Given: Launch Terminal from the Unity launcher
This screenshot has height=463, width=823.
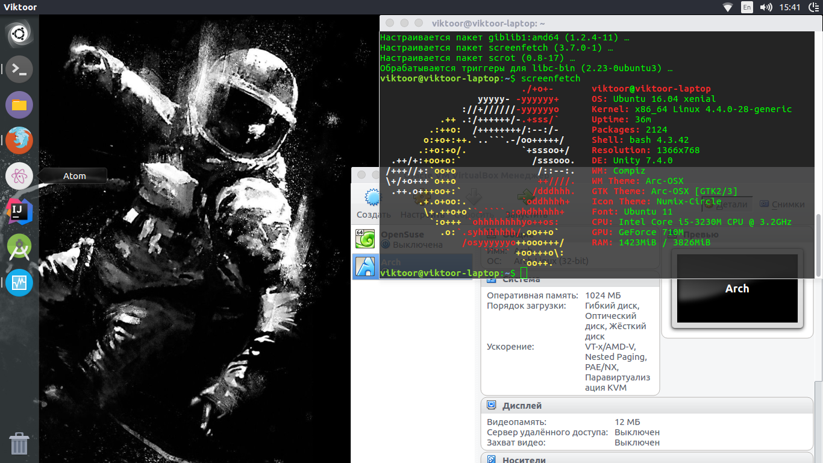Looking at the screenshot, I should point(19,69).
